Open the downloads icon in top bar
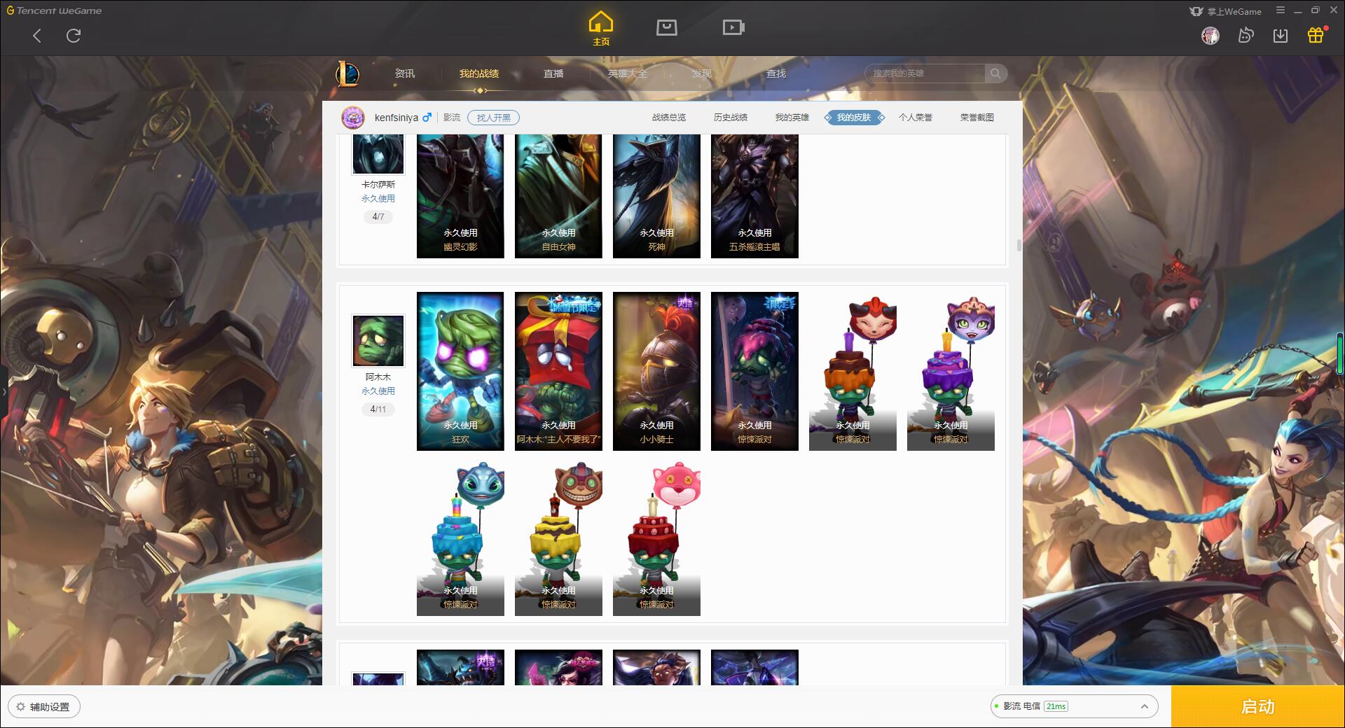The height and width of the screenshot is (728, 1345). coord(1281,36)
